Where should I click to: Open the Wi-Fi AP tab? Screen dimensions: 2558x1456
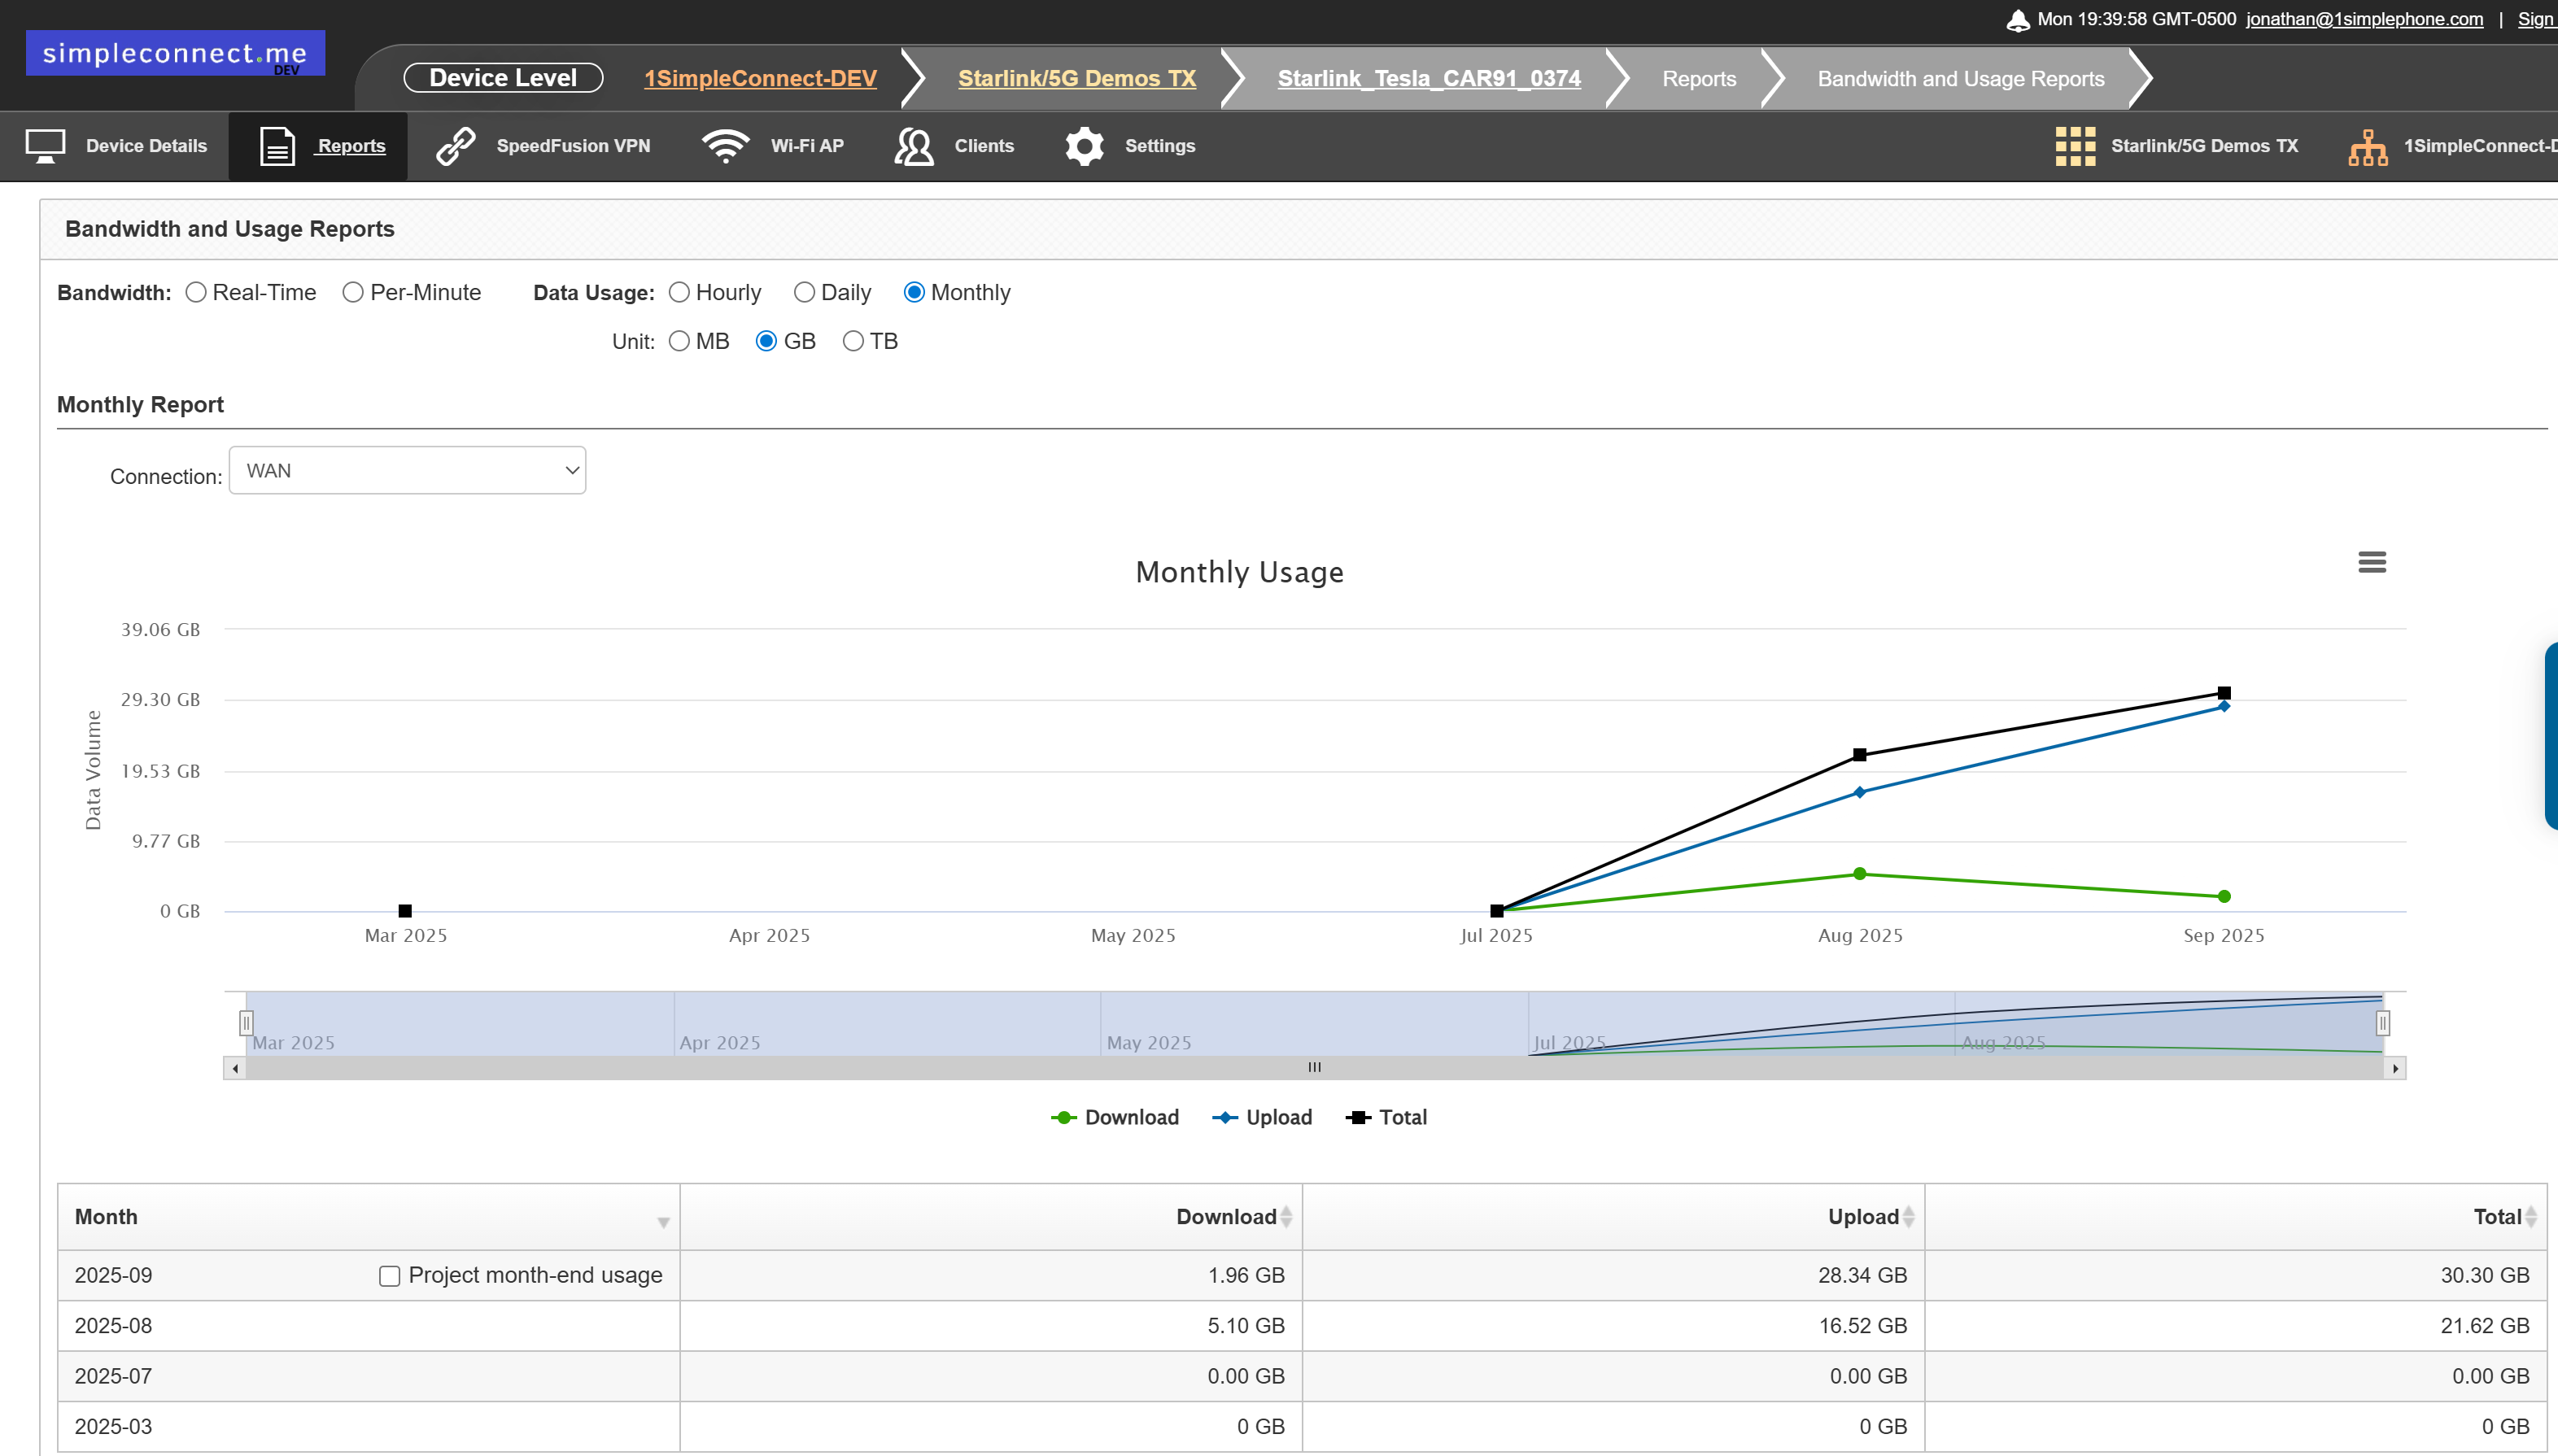pos(807,146)
